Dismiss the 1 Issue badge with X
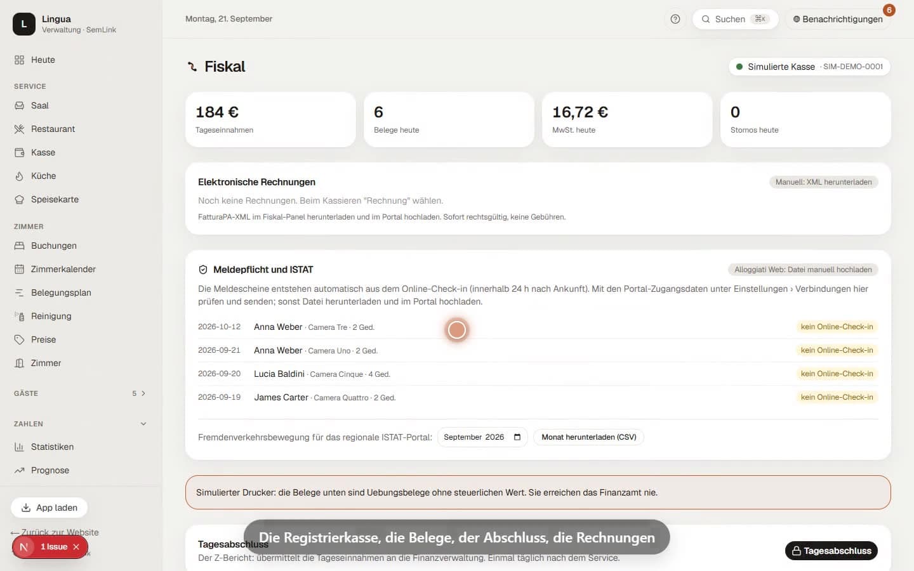This screenshot has width=914, height=571. coord(76,547)
